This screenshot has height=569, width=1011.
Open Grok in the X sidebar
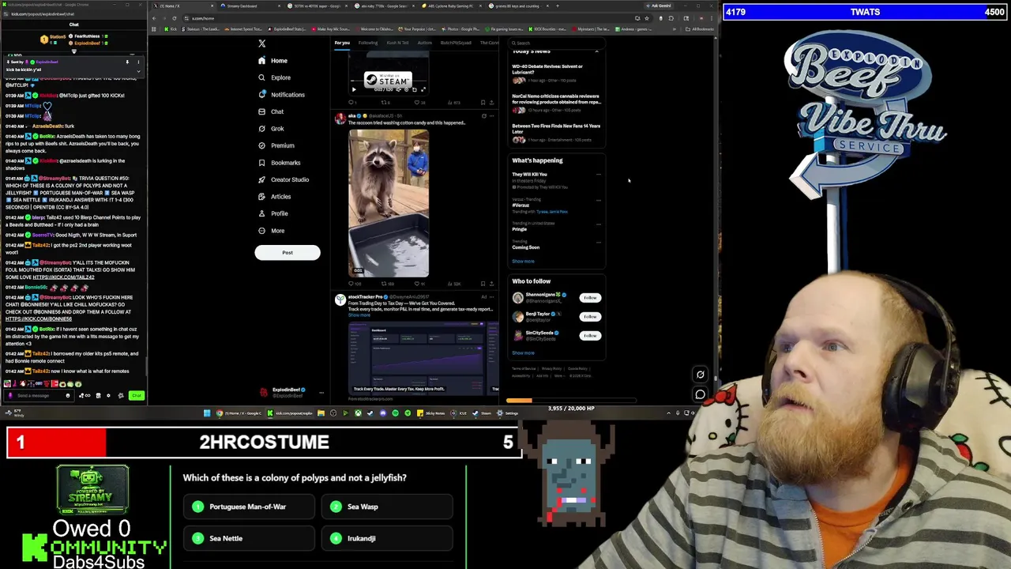click(271, 129)
